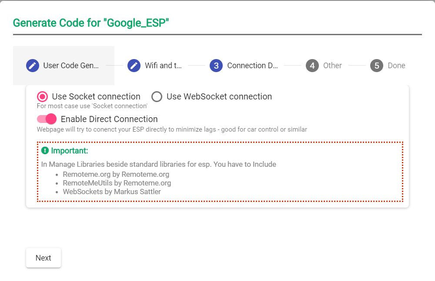
Task: Click the step 4 number circle
Action: coord(312,66)
